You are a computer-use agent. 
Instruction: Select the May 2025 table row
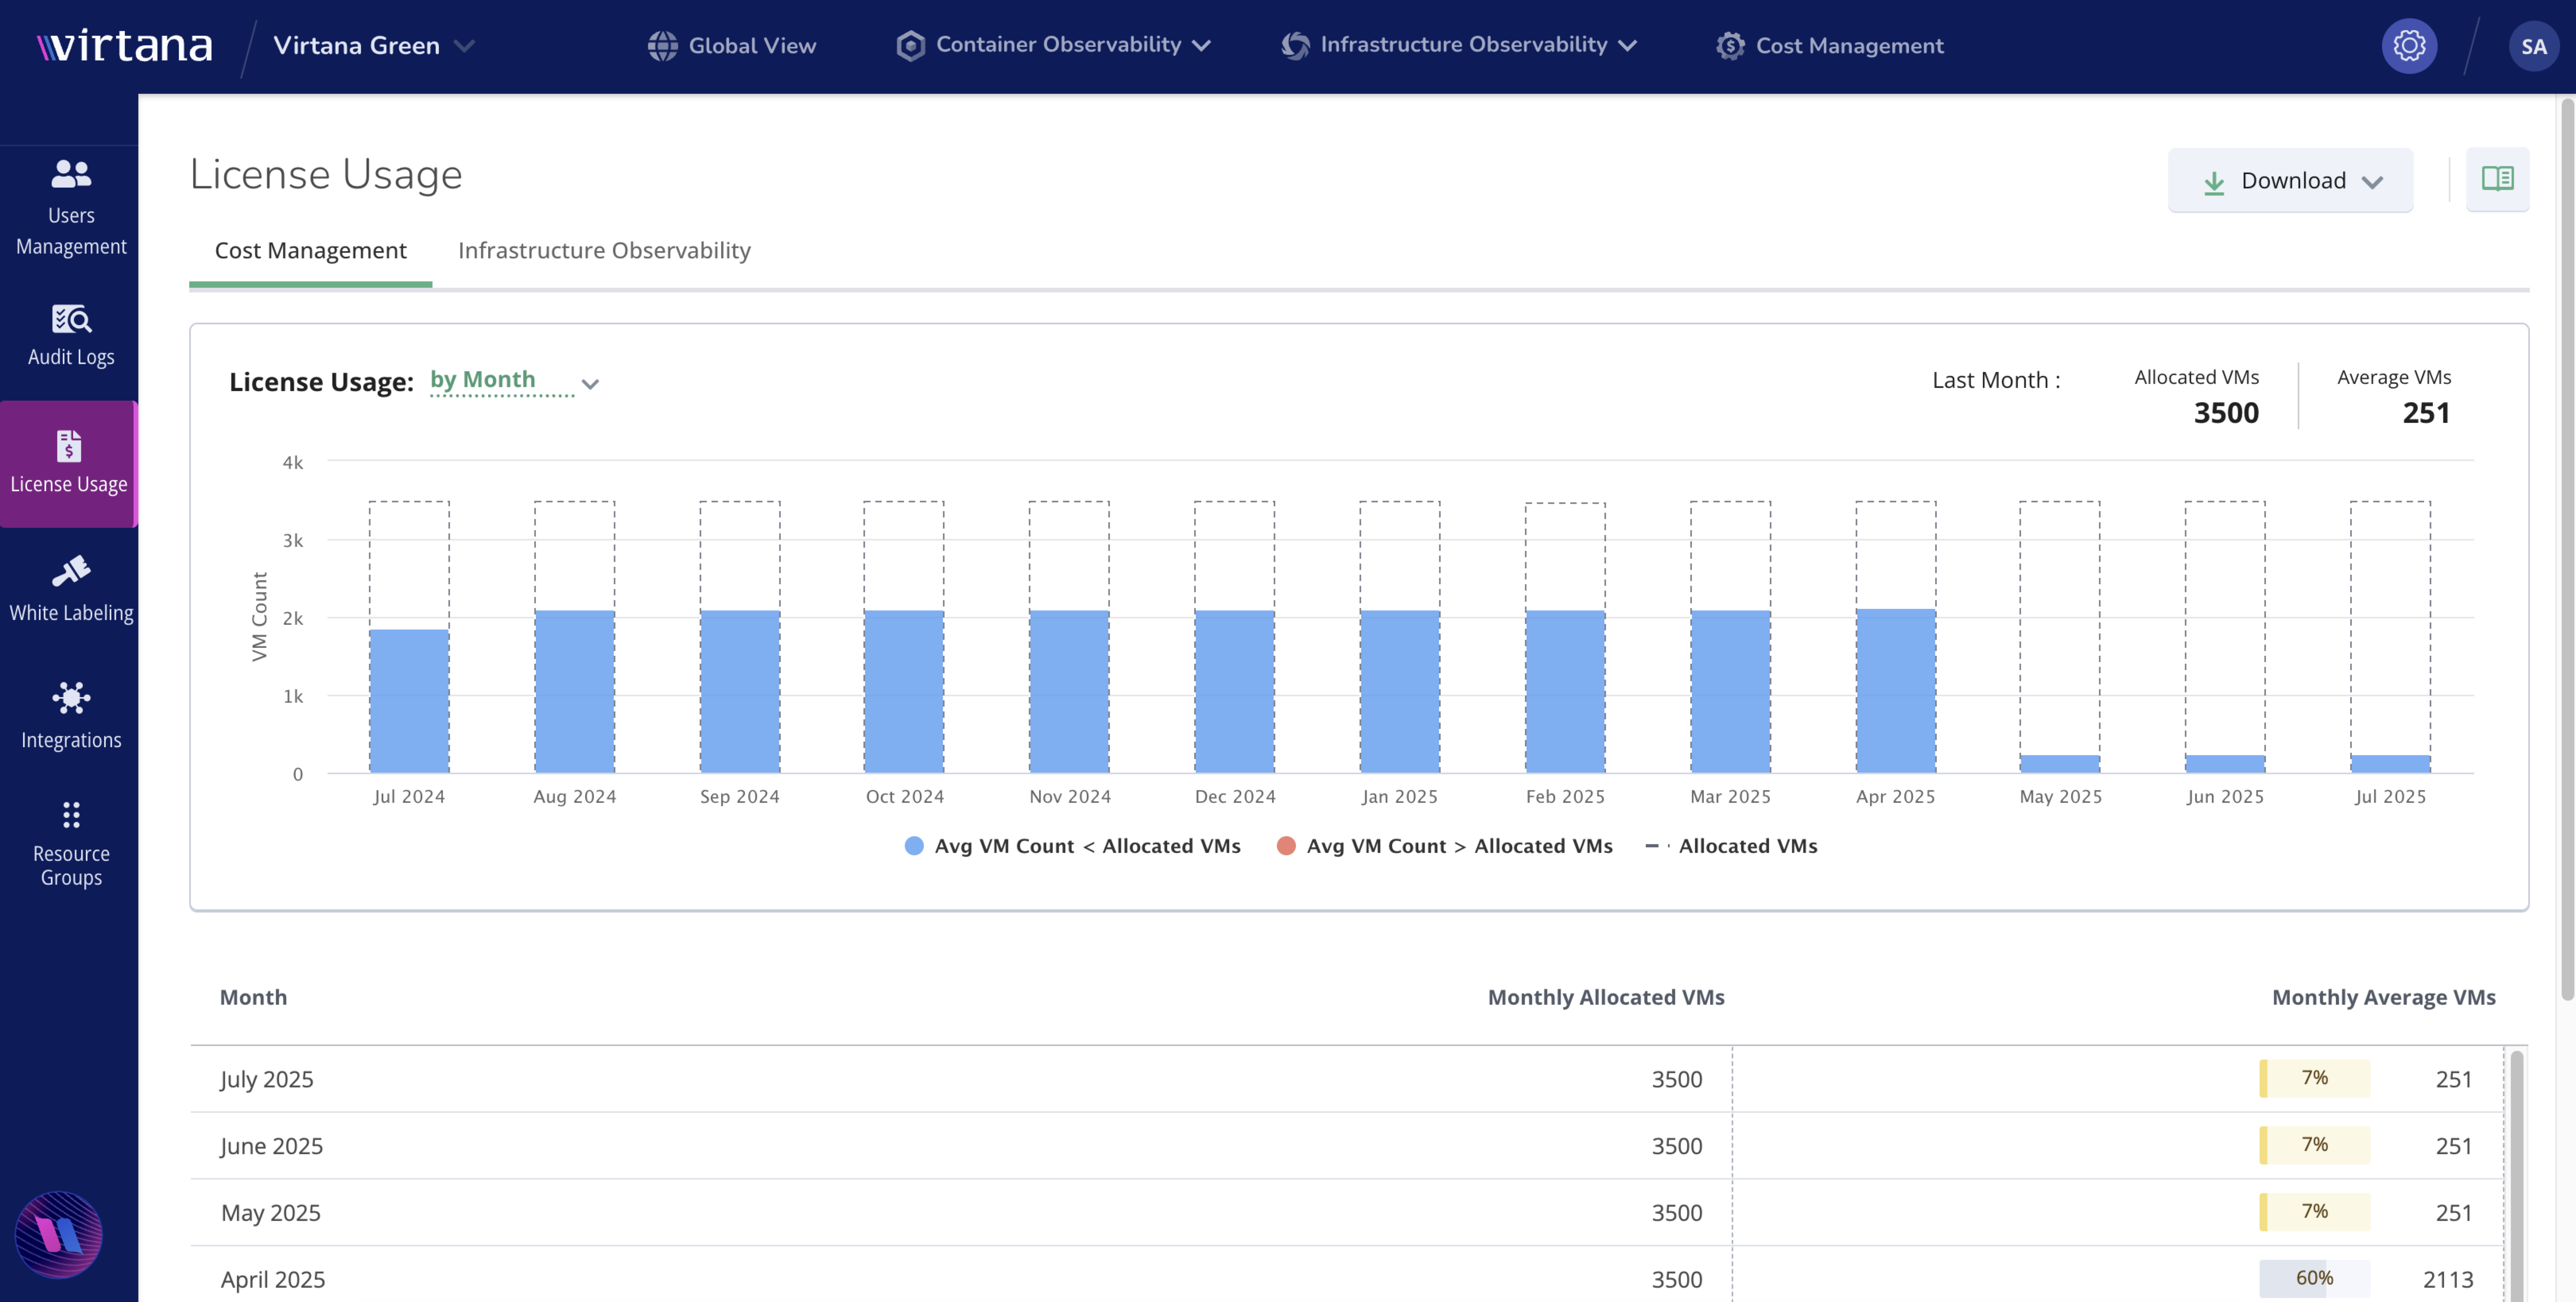[x=1347, y=1212]
